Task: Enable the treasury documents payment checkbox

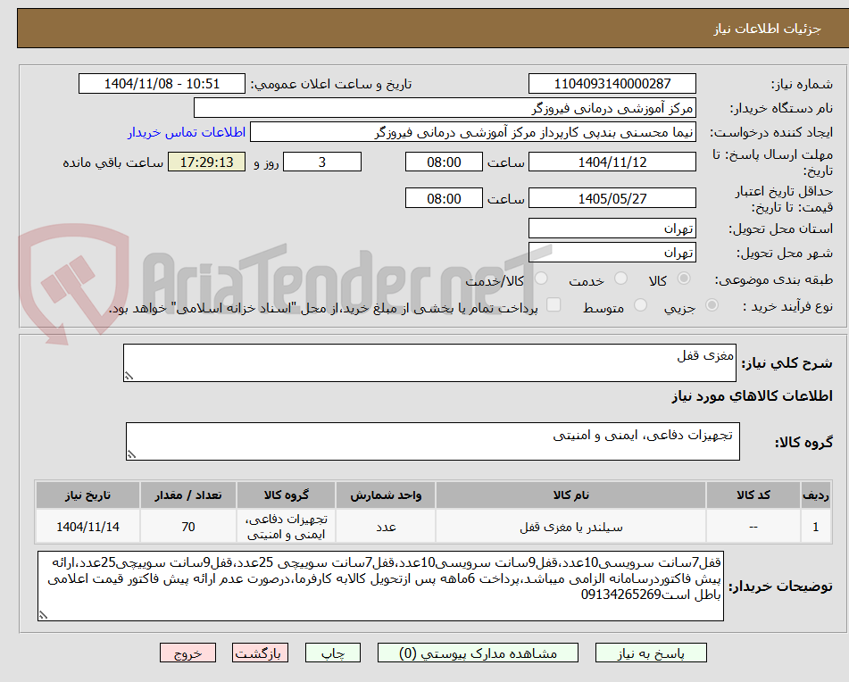Action: pos(554,304)
